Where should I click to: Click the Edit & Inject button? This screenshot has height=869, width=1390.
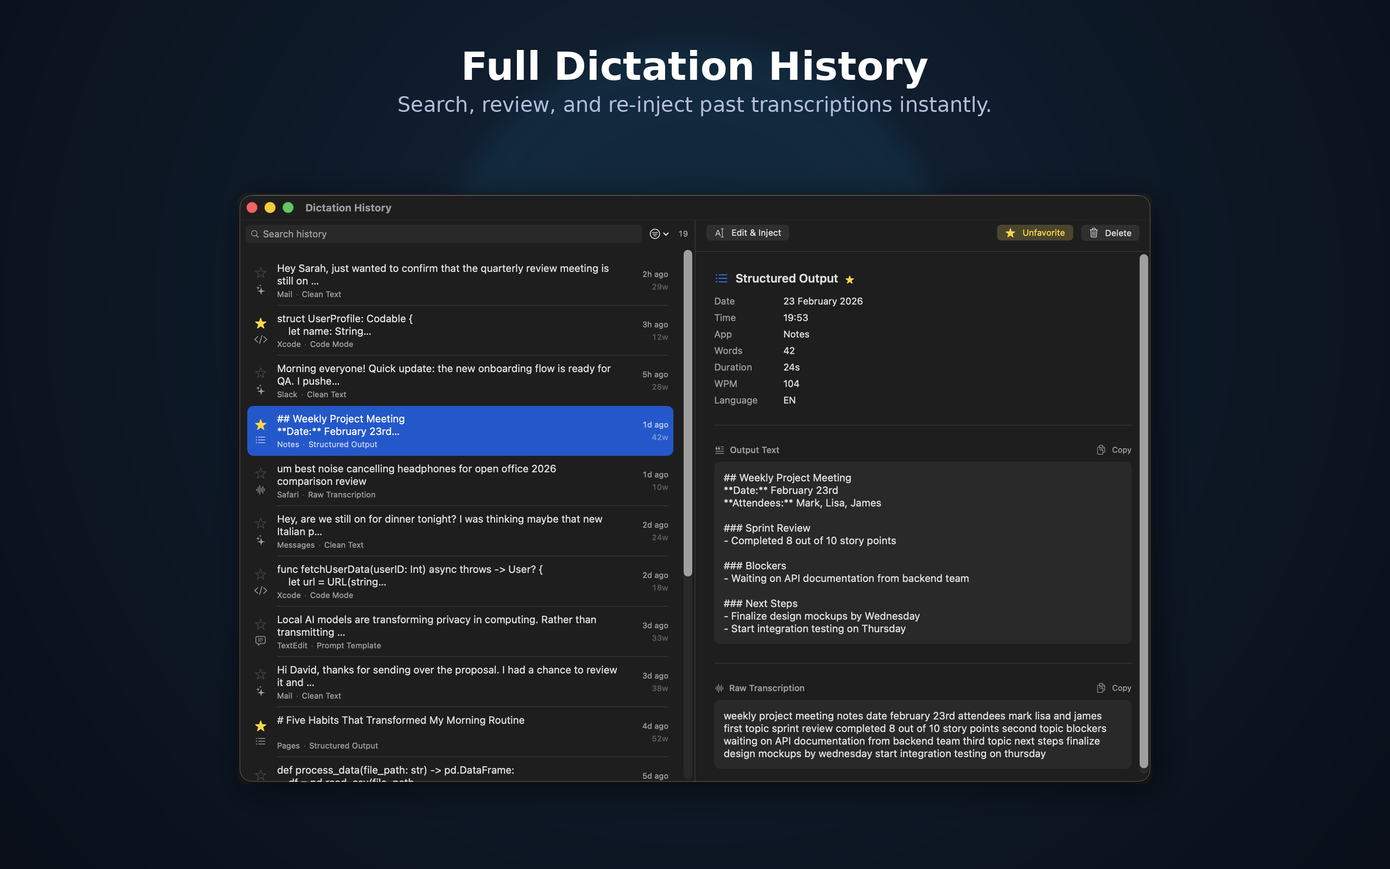click(x=747, y=233)
